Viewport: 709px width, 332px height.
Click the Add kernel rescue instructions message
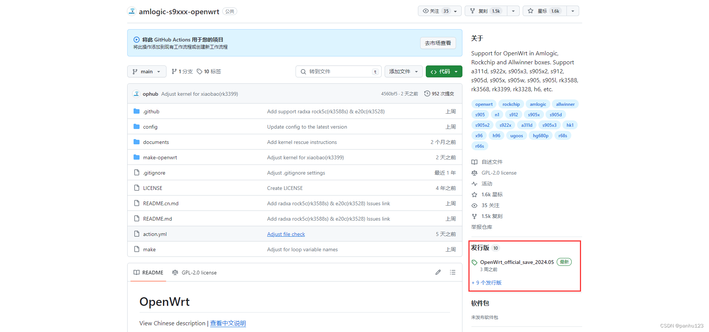[302, 142]
